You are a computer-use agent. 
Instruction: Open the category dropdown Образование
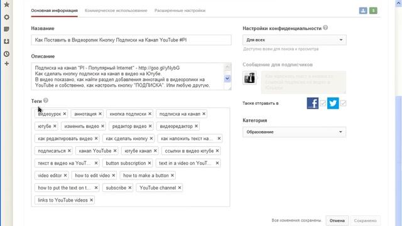295,132
